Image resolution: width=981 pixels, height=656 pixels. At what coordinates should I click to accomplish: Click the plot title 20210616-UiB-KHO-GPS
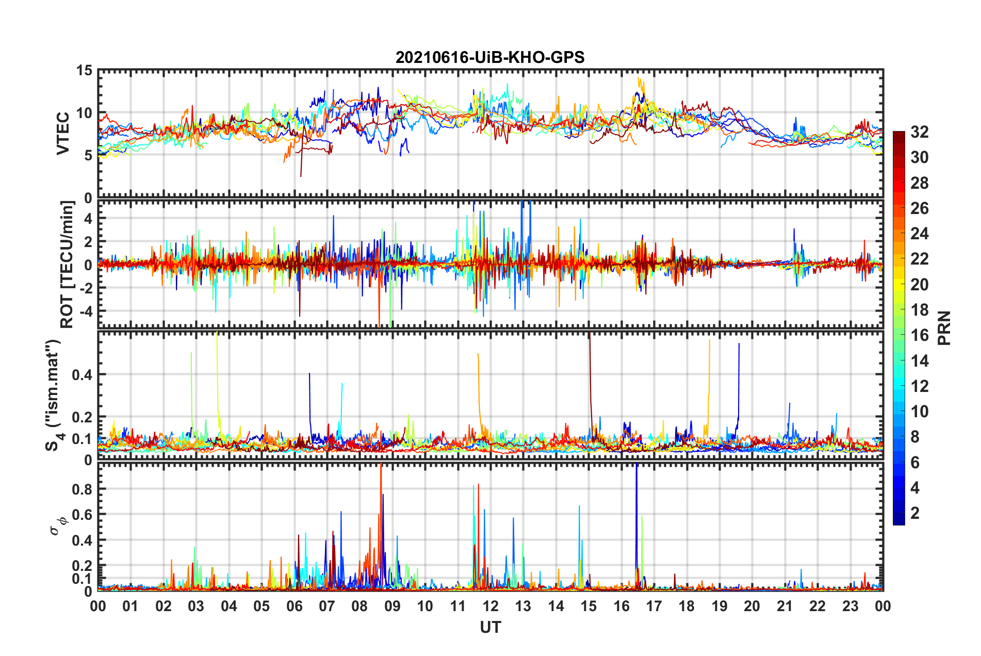pos(490,57)
